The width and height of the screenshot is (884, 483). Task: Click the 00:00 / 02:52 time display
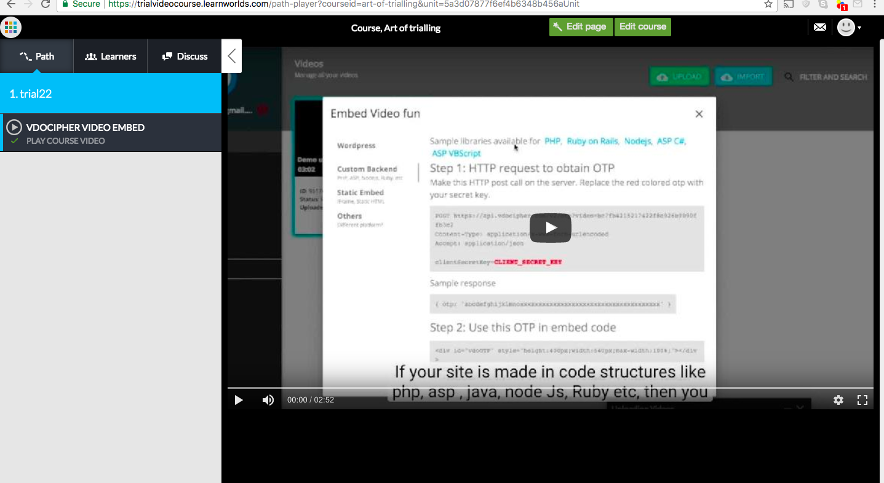pos(311,400)
